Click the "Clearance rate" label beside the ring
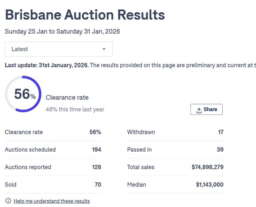256x207 pixels. tap(67, 98)
